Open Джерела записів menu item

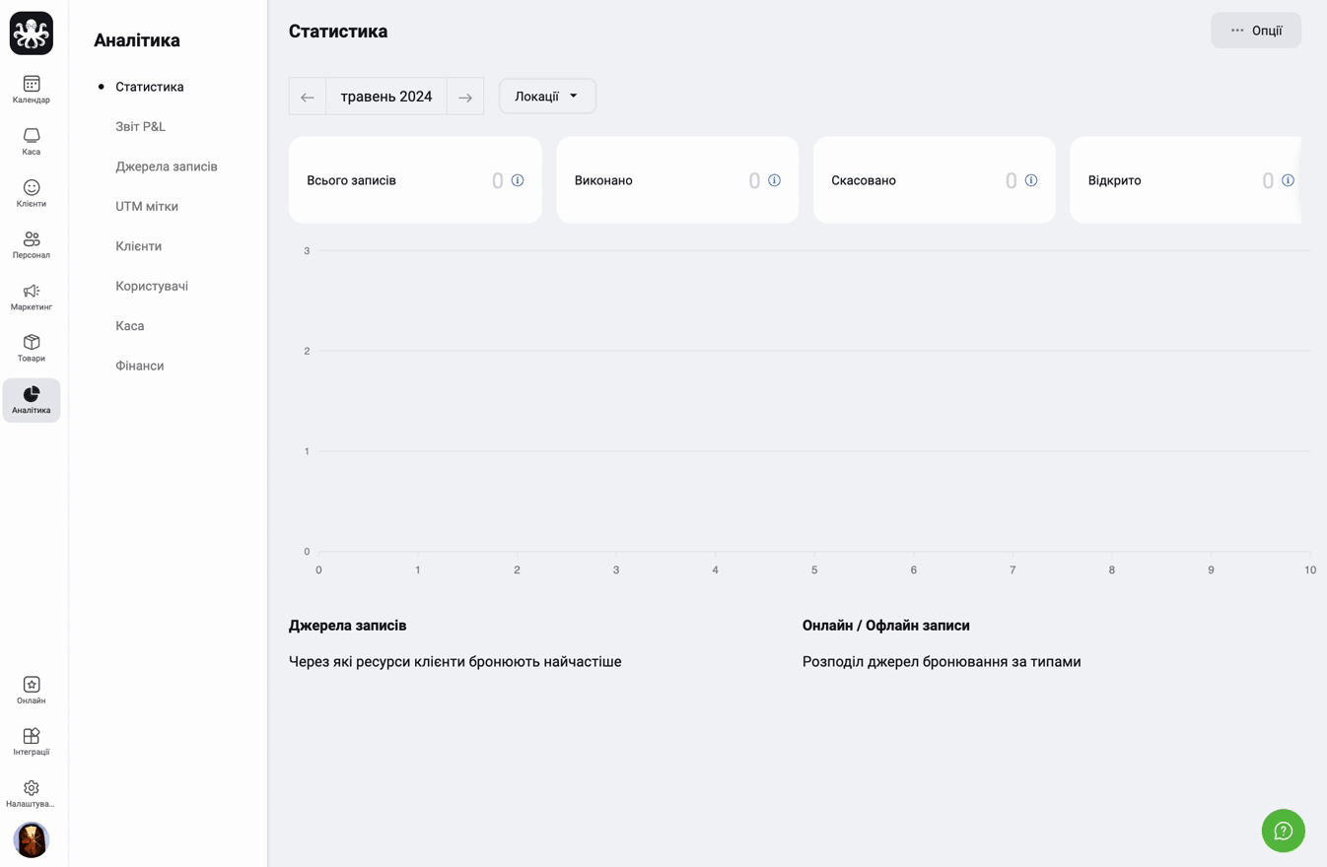pos(167,167)
